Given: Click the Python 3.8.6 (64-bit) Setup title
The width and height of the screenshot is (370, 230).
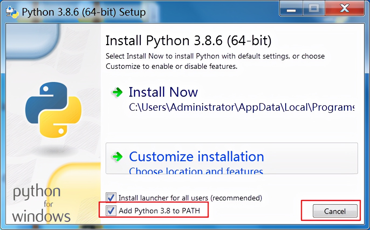Looking at the screenshot, I should pyautogui.click(x=84, y=12).
